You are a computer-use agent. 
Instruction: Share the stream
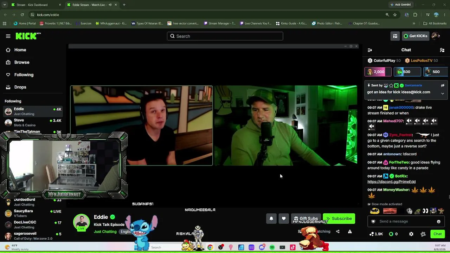[x=338, y=232]
